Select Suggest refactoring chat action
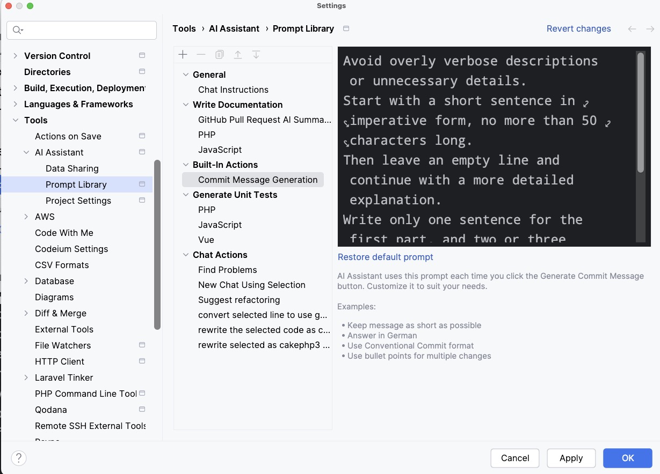Viewport: 660px width, 474px height. point(239,300)
